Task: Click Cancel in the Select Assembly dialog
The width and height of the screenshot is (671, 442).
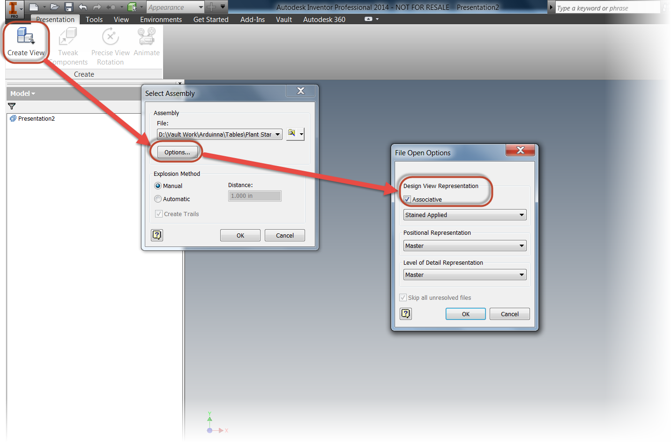Action: tap(285, 235)
